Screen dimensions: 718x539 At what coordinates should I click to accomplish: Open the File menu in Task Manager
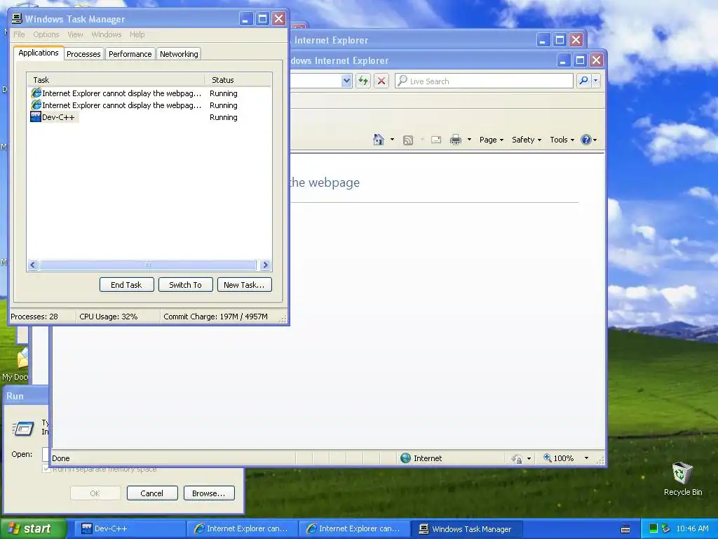click(x=19, y=34)
